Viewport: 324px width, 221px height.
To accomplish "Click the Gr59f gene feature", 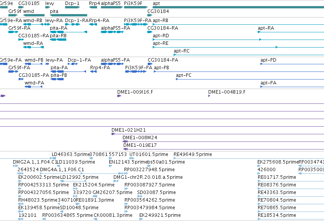I will 13,15.
